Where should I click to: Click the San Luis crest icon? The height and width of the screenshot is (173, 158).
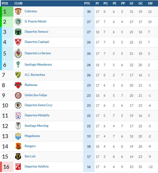coord(18,156)
